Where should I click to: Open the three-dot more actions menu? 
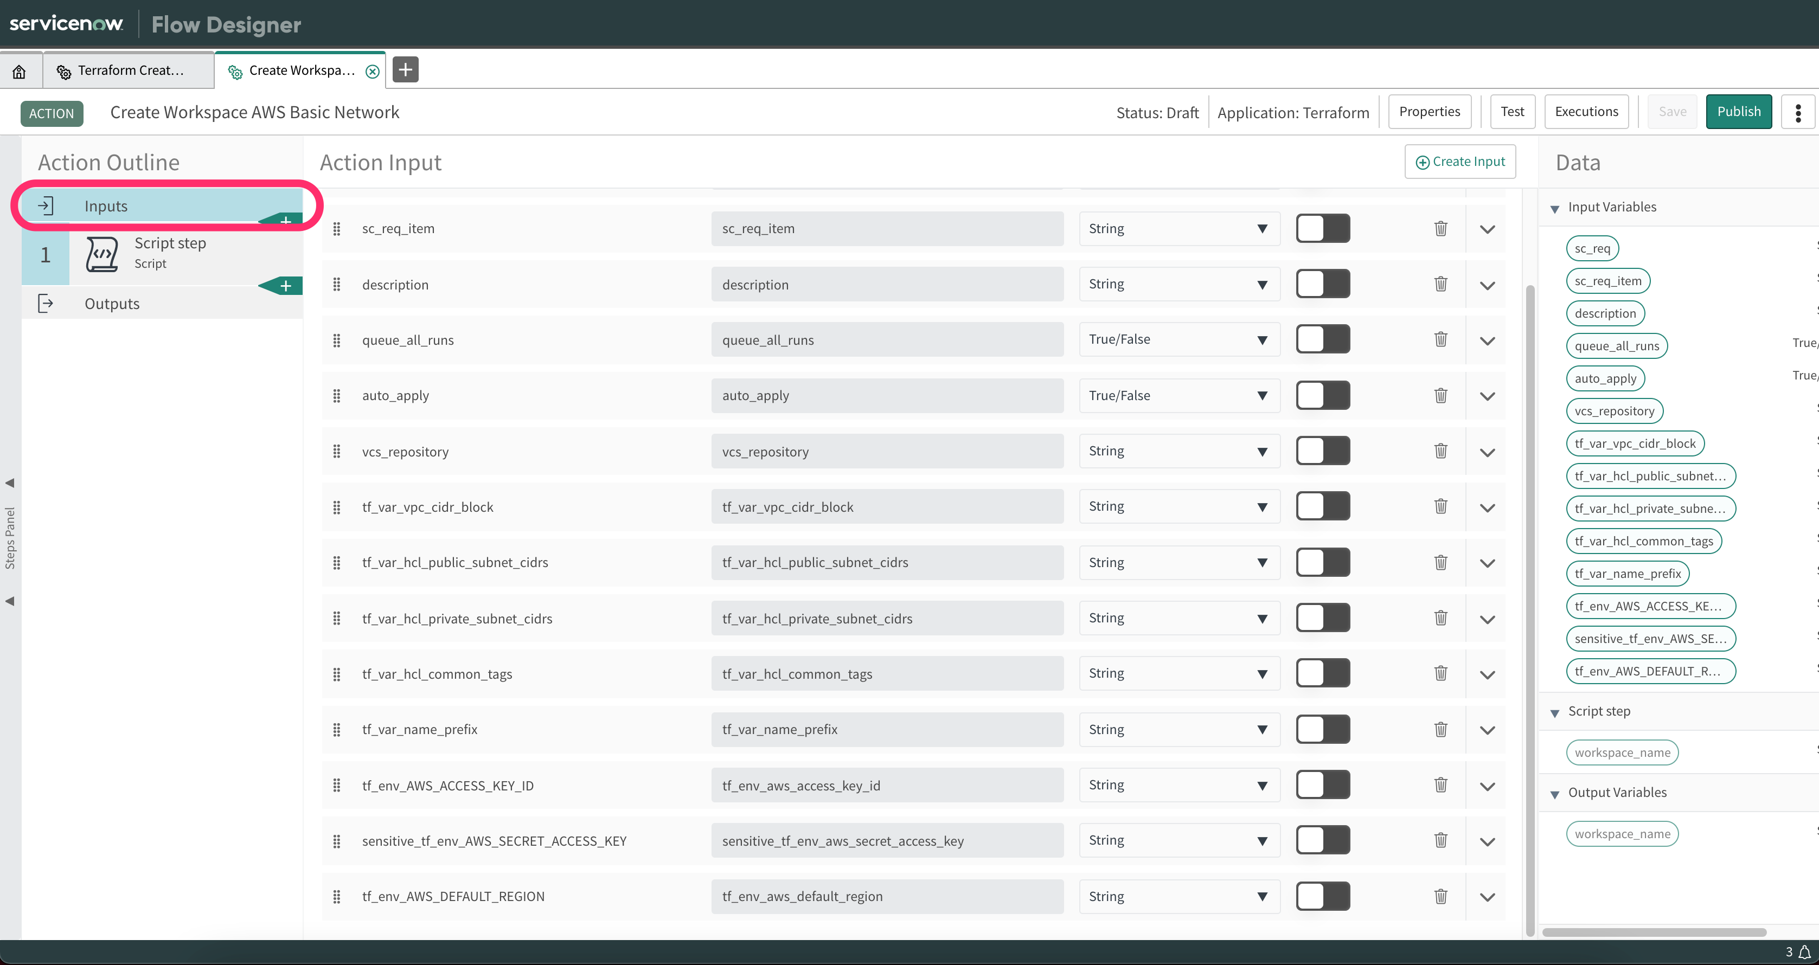pyautogui.click(x=1798, y=112)
